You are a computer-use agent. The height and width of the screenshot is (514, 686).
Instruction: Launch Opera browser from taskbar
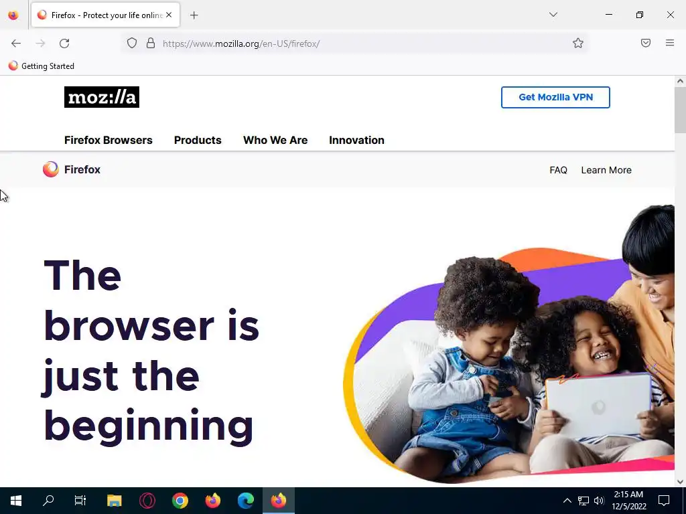(x=147, y=501)
